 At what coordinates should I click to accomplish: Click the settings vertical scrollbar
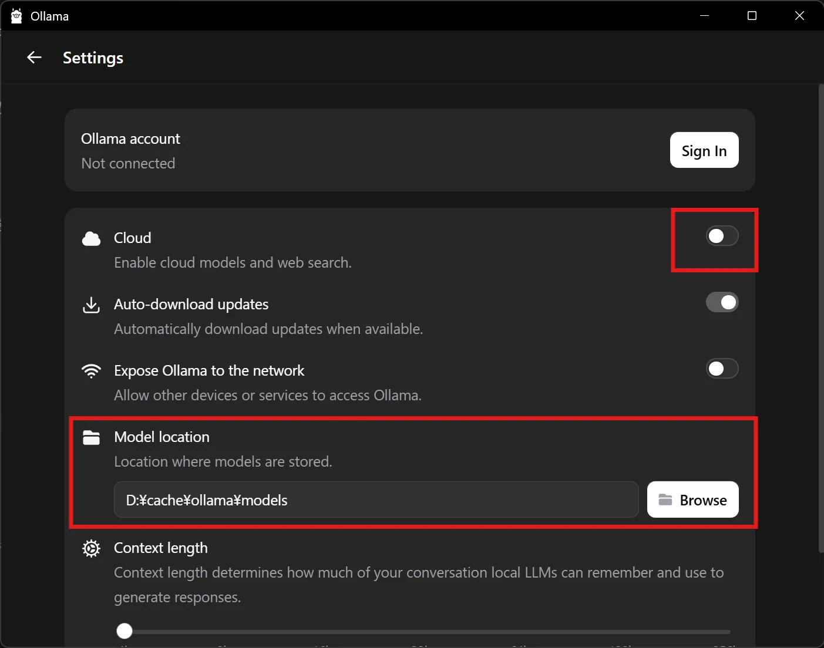820,318
